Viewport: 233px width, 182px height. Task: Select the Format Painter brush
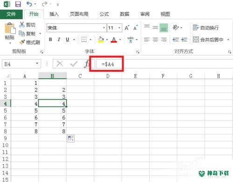[x=22, y=42]
